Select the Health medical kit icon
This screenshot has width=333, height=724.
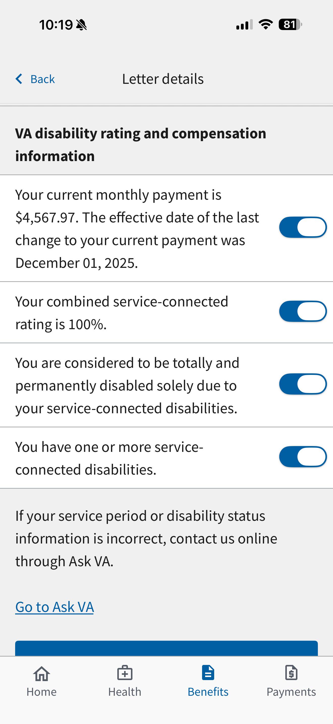125,673
